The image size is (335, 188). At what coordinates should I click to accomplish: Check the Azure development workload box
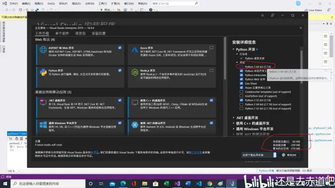211,48
